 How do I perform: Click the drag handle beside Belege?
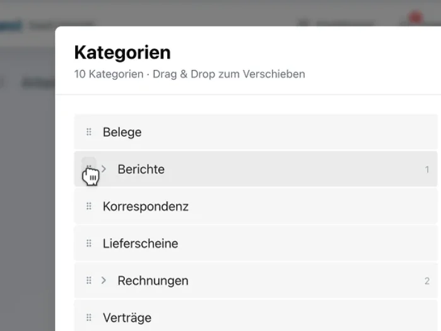(x=89, y=132)
